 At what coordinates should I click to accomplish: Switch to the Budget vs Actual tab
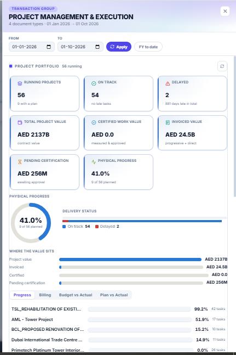pyautogui.click(x=76, y=295)
